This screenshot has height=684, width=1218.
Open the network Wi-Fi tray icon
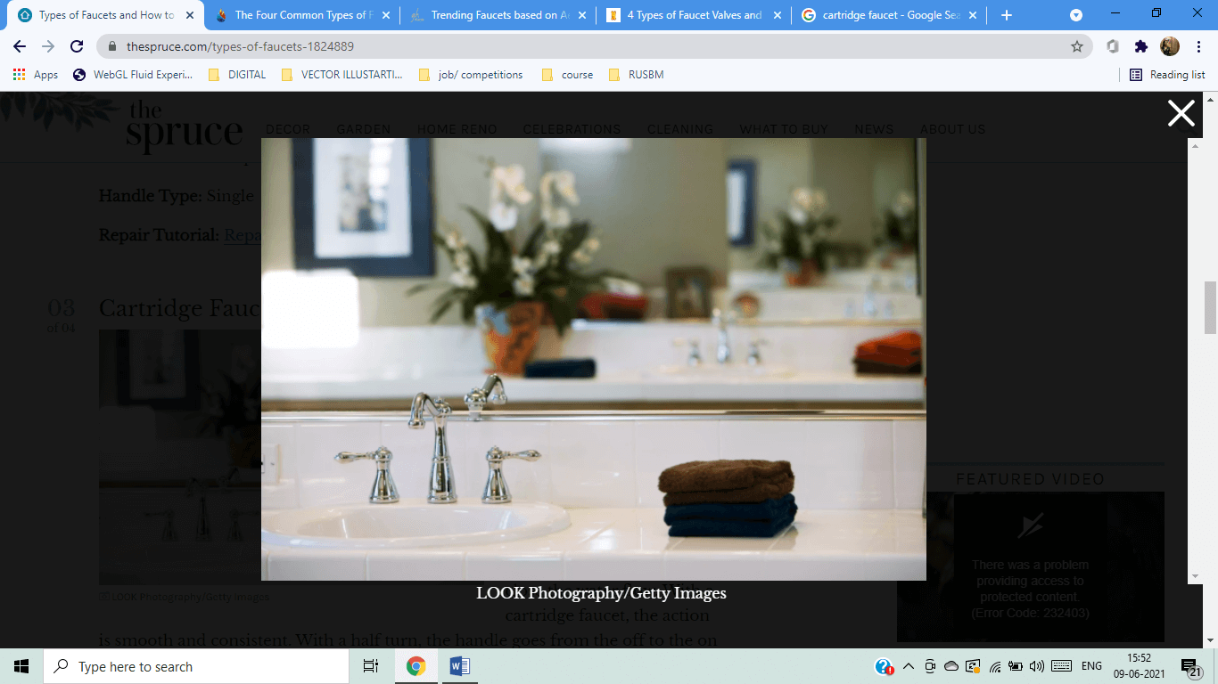tap(995, 666)
